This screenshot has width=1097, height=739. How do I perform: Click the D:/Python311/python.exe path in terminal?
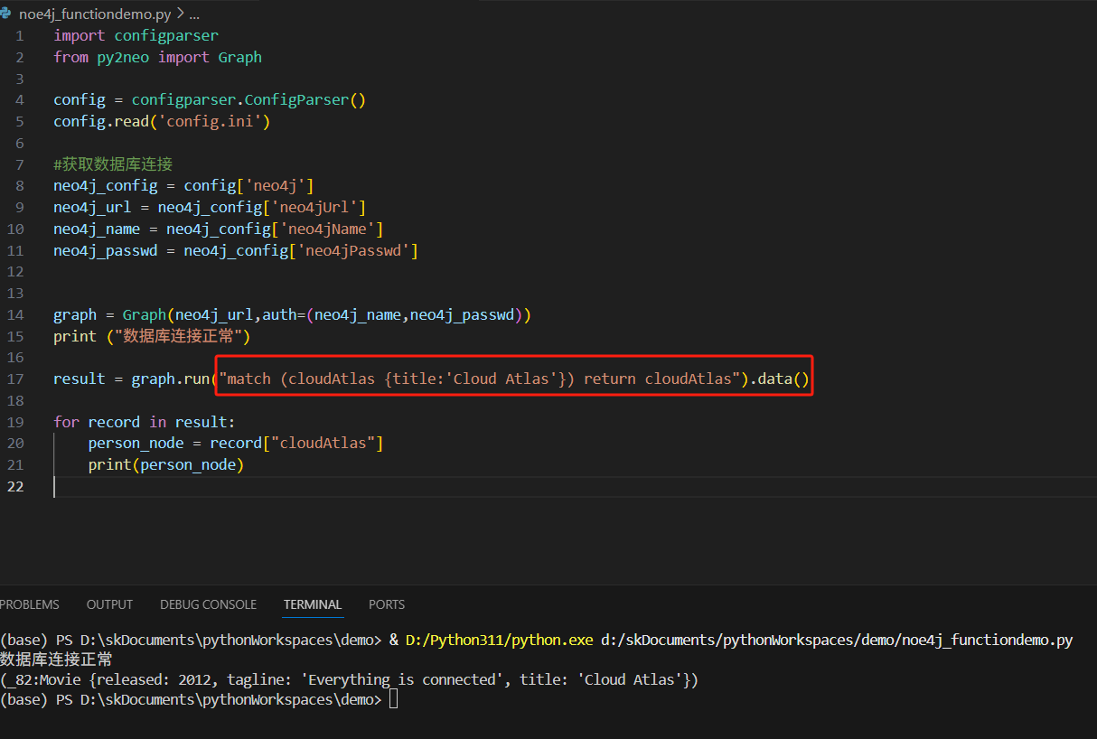[x=500, y=641]
